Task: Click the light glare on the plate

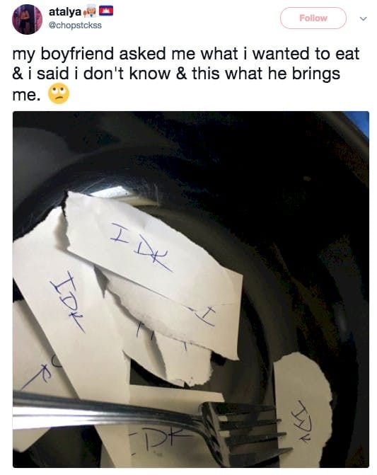Action: (x=109, y=191)
